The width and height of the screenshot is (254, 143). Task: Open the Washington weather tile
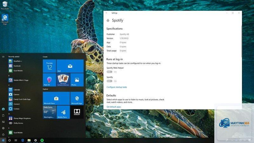[x=50, y=112]
